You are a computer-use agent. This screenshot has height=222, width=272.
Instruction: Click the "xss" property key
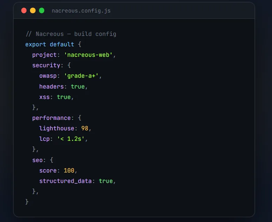44,97
